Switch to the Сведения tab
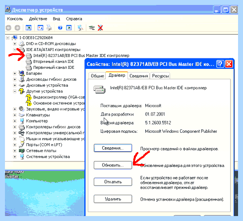This screenshot has width=243, height=221. (138, 76)
